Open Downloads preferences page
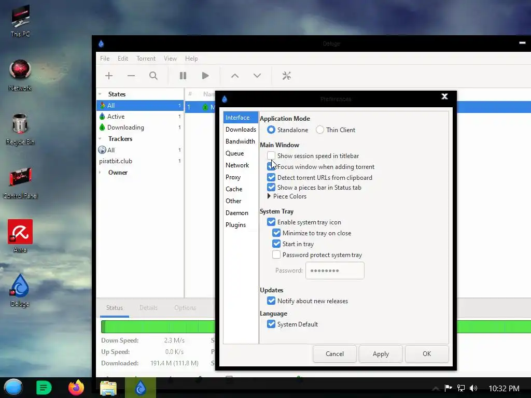Viewport: 531px width, 398px height. click(x=241, y=129)
